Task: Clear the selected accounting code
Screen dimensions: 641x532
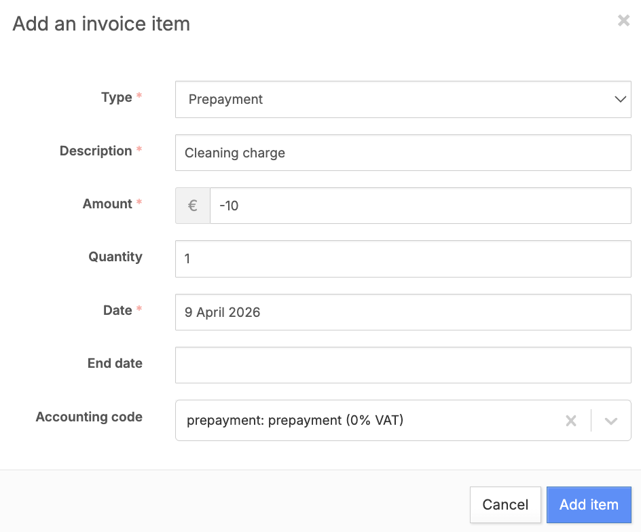Action: 571,421
